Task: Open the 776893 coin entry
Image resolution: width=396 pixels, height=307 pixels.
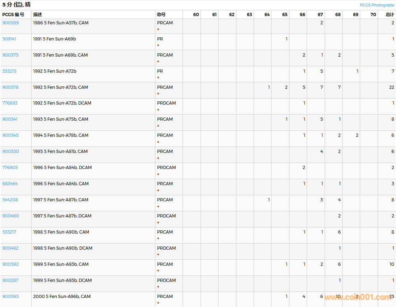Action: pyautogui.click(x=10, y=103)
